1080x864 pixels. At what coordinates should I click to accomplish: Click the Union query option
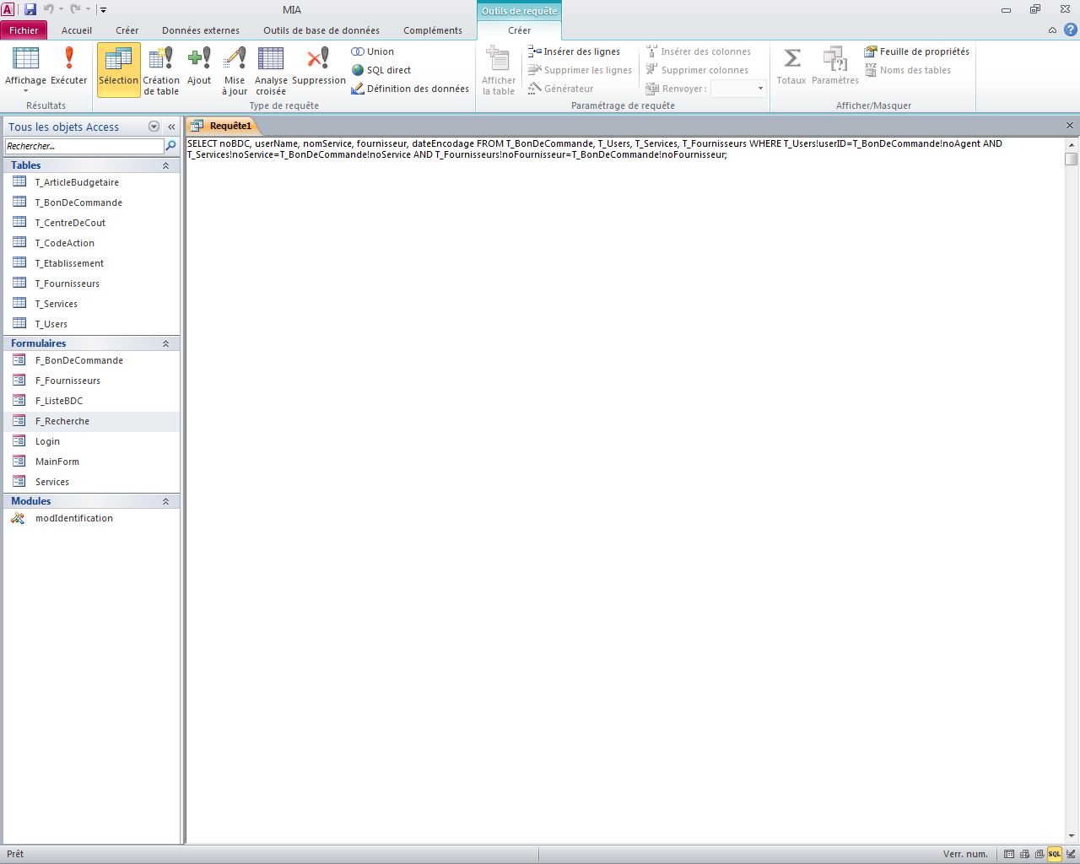373,51
